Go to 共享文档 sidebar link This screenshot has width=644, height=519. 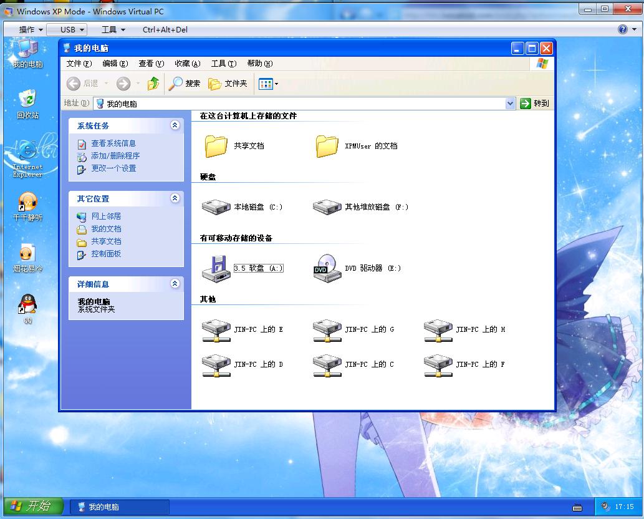[106, 241]
